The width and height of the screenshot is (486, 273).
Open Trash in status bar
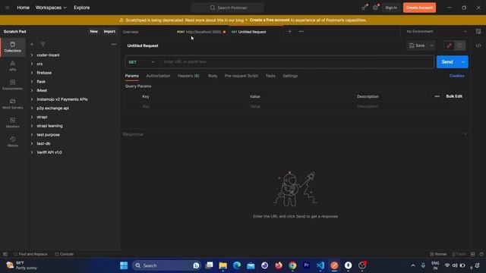click(459, 254)
